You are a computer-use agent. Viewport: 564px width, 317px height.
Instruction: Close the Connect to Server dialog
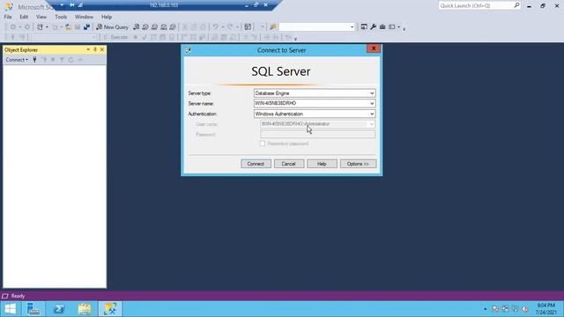374,48
